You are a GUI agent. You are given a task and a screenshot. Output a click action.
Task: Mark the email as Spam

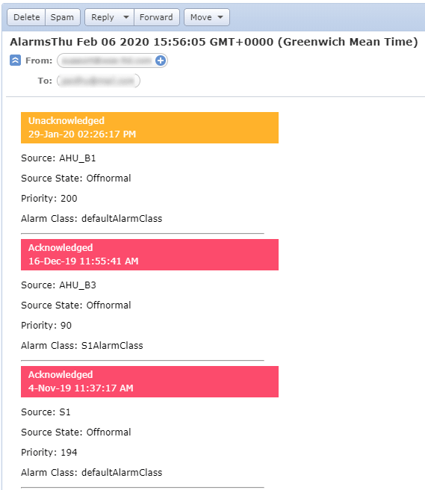pyautogui.click(x=63, y=17)
